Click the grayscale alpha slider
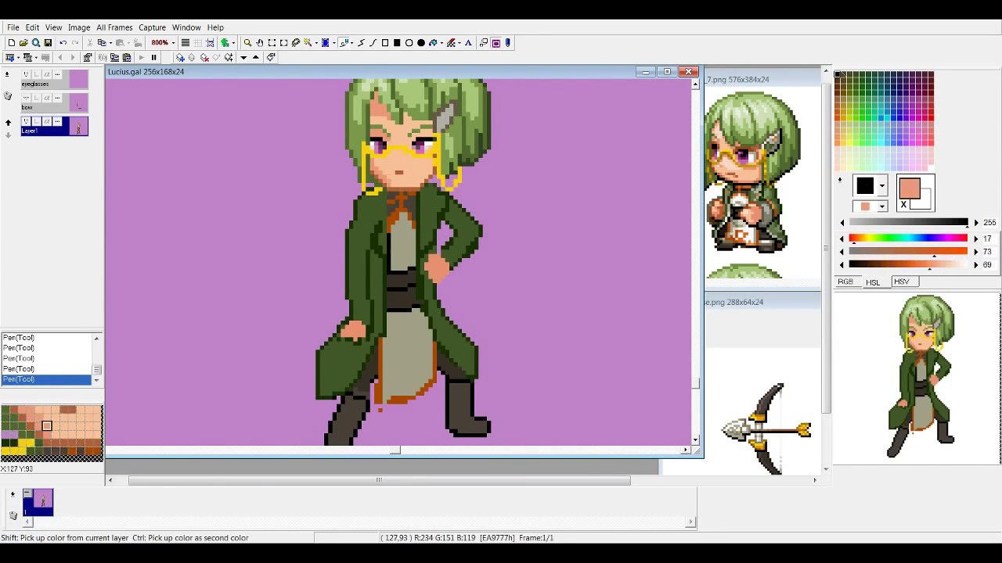Image resolution: width=1002 pixels, height=563 pixels. (908, 223)
